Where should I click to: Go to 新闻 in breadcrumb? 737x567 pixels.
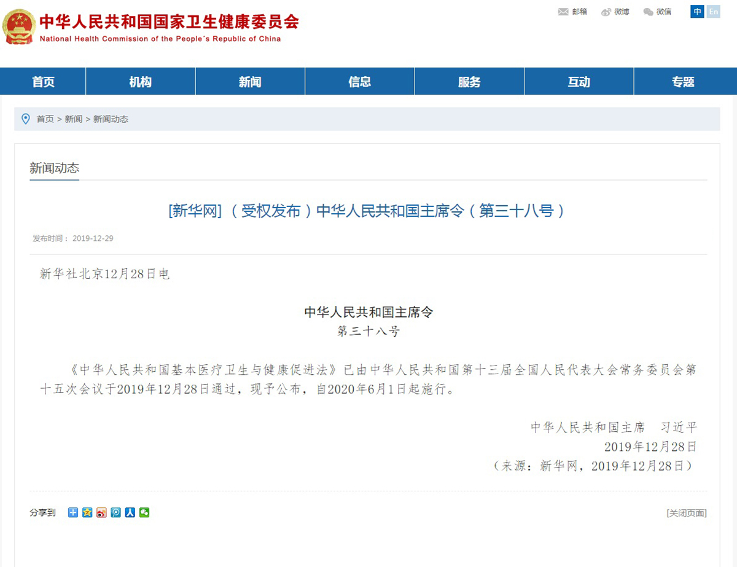(x=74, y=119)
